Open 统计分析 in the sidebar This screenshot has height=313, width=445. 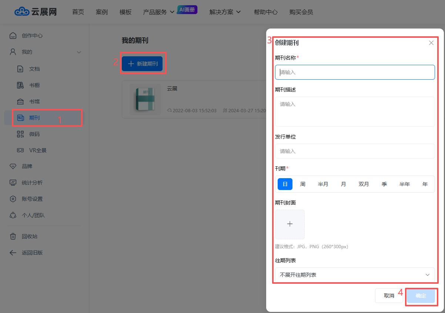point(32,183)
